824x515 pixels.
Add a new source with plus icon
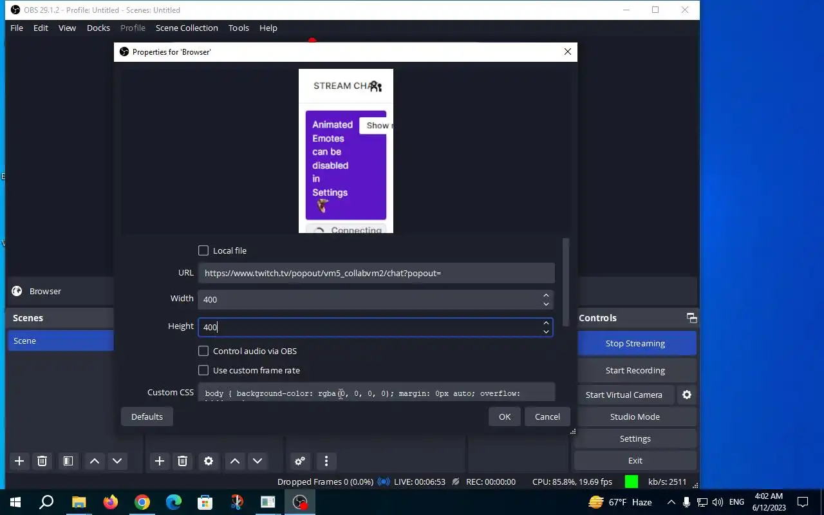click(160, 461)
